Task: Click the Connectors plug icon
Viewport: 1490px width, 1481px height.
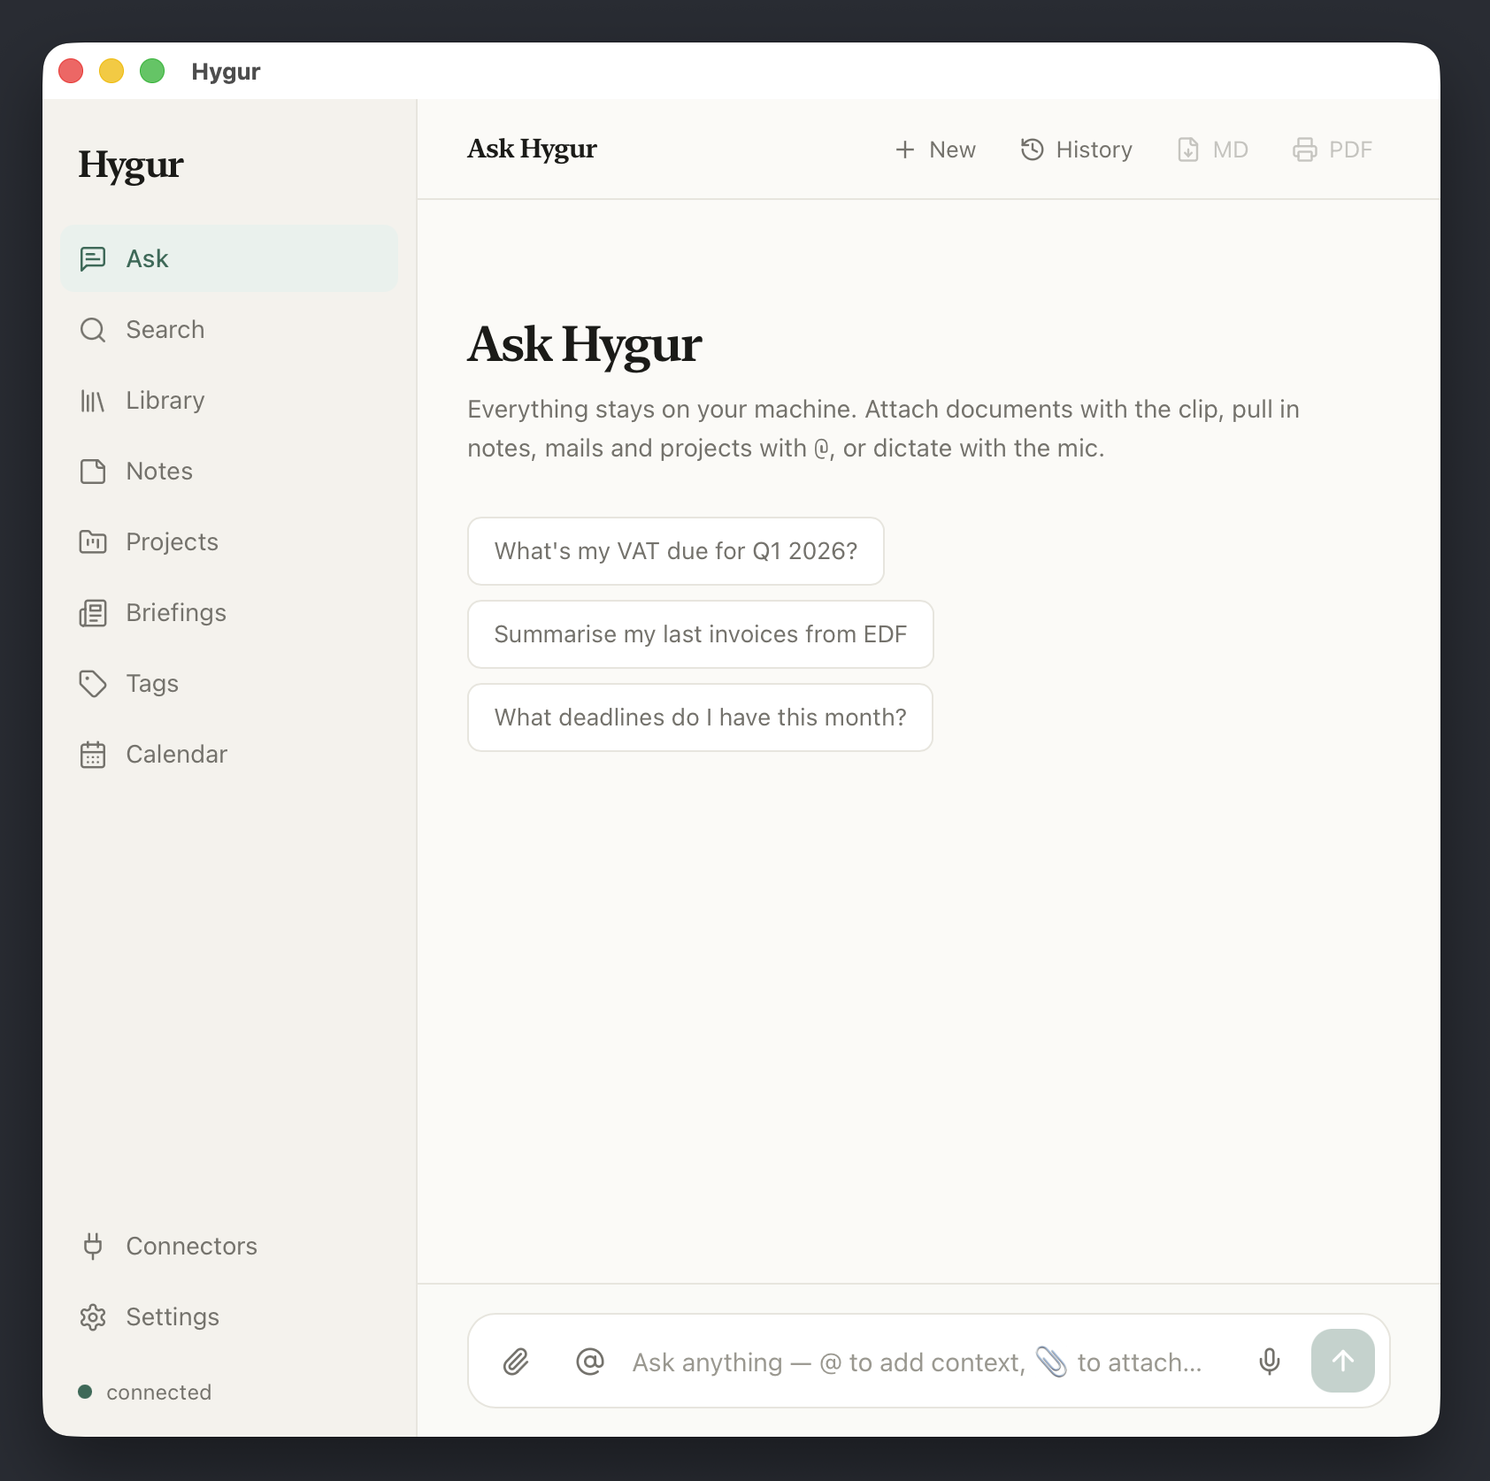Action: tap(93, 1246)
